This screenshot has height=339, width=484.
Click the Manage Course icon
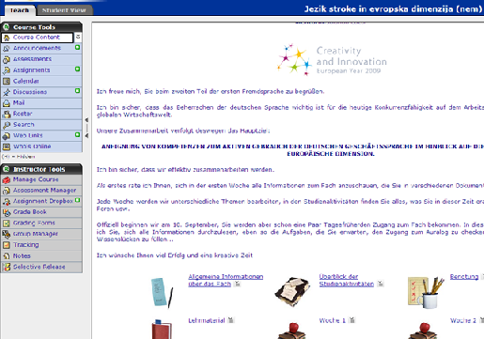(x=7, y=180)
